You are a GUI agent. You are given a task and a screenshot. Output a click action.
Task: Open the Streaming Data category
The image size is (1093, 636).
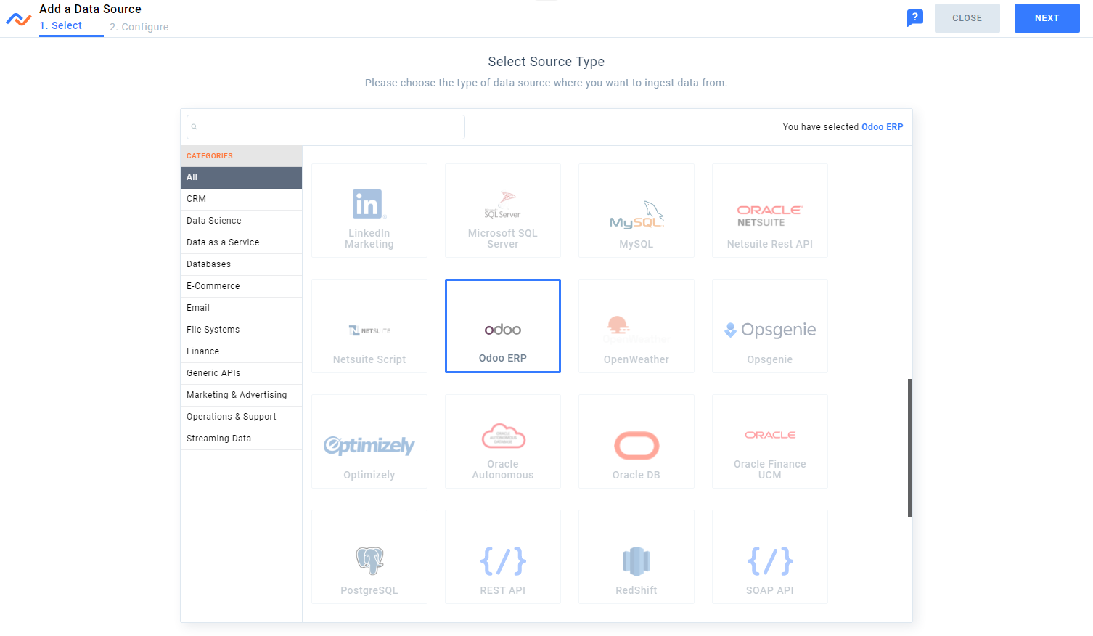(x=241, y=439)
